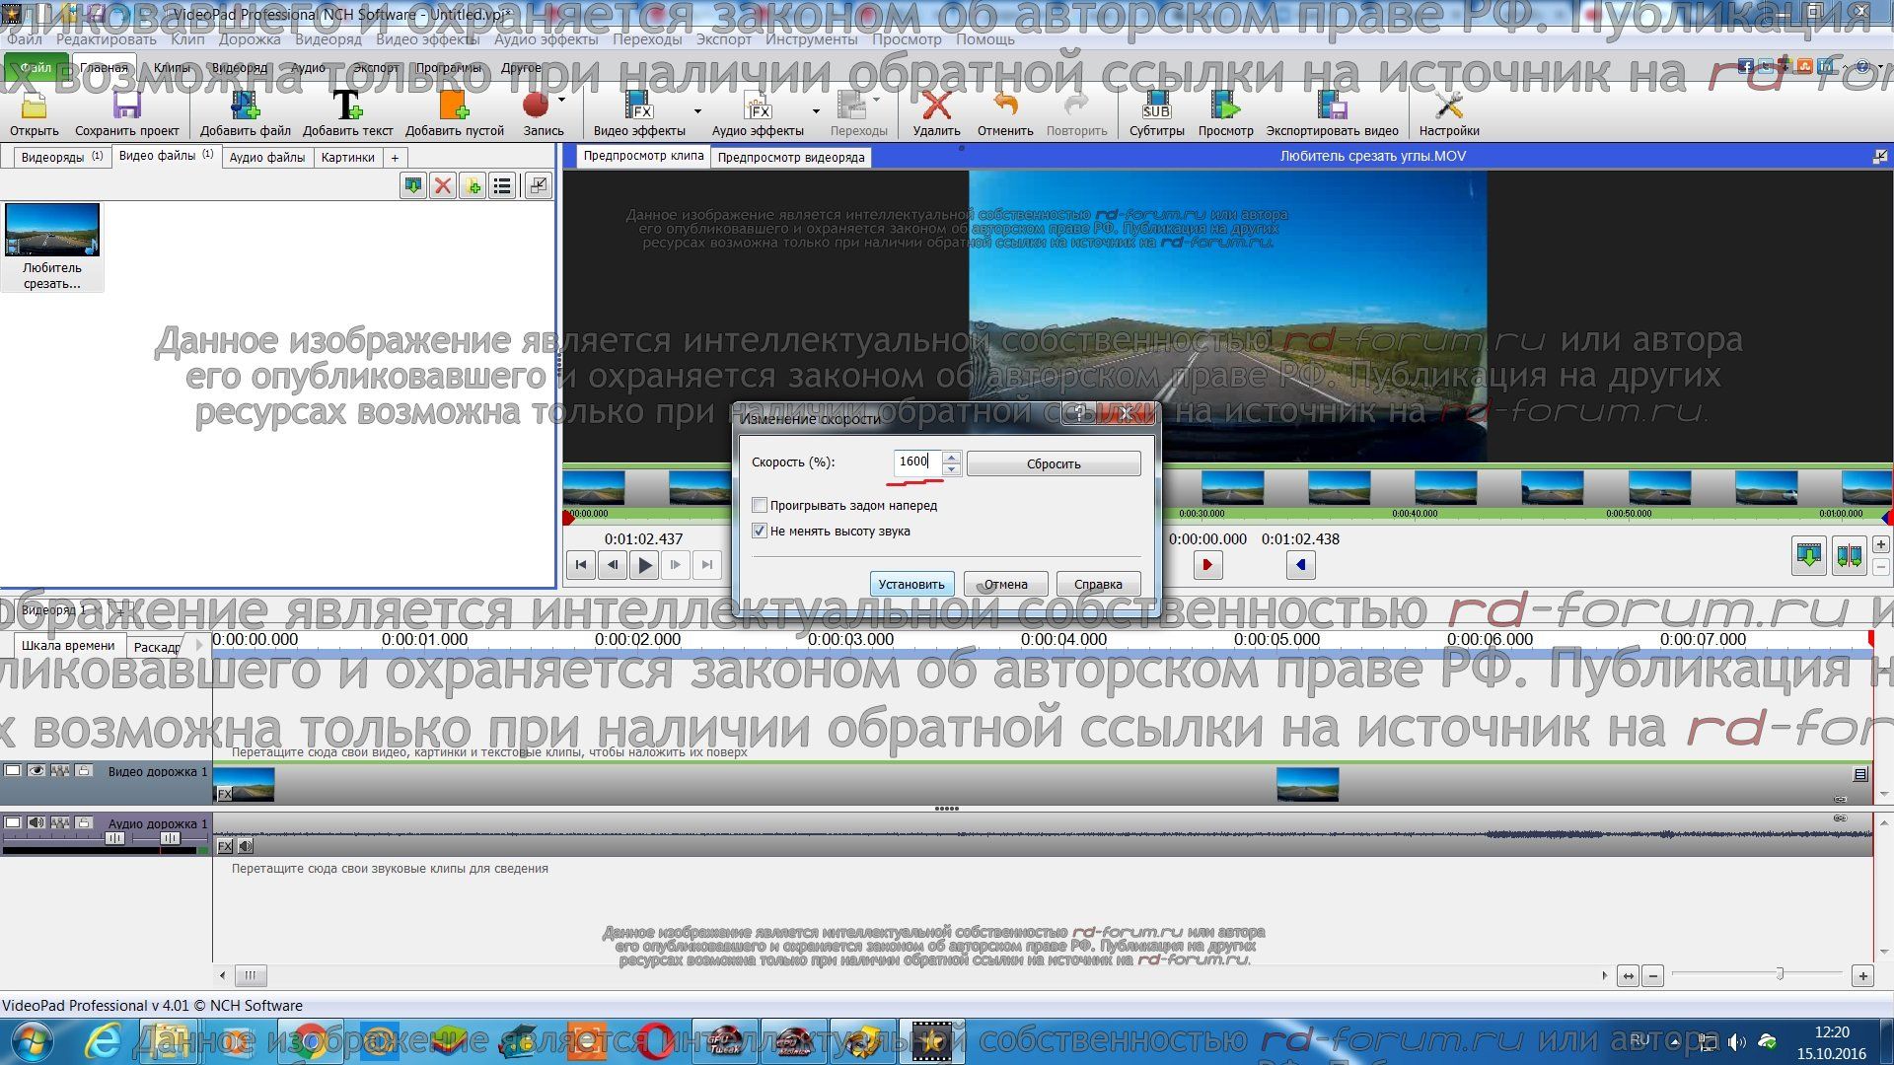
Task: Click audio track pan slider
Action: tap(170, 838)
